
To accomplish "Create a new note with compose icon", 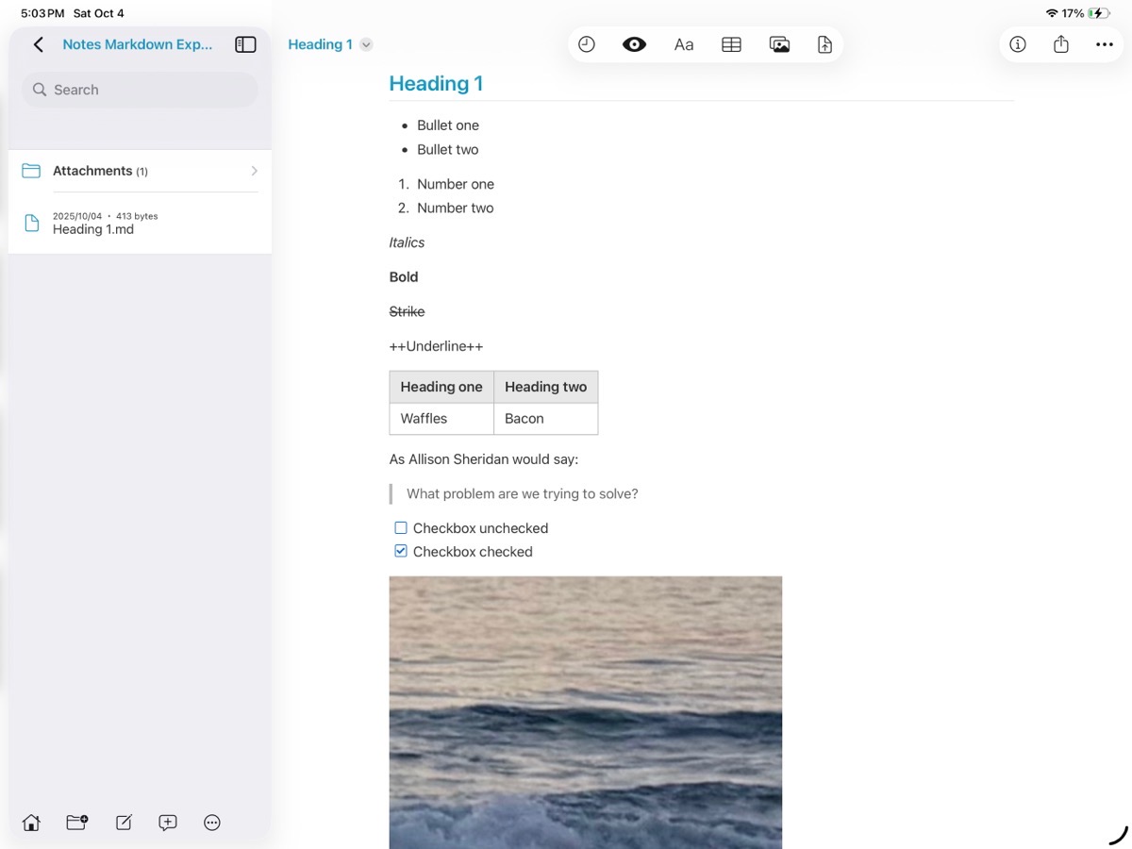I will tap(123, 823).
